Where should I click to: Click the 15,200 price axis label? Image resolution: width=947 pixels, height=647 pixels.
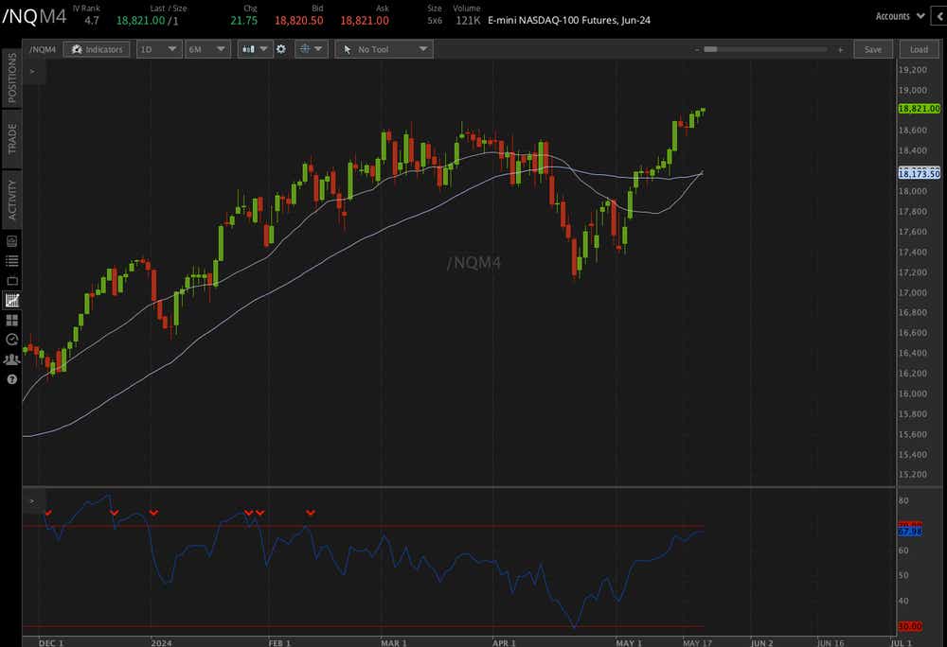pos(913,475)
